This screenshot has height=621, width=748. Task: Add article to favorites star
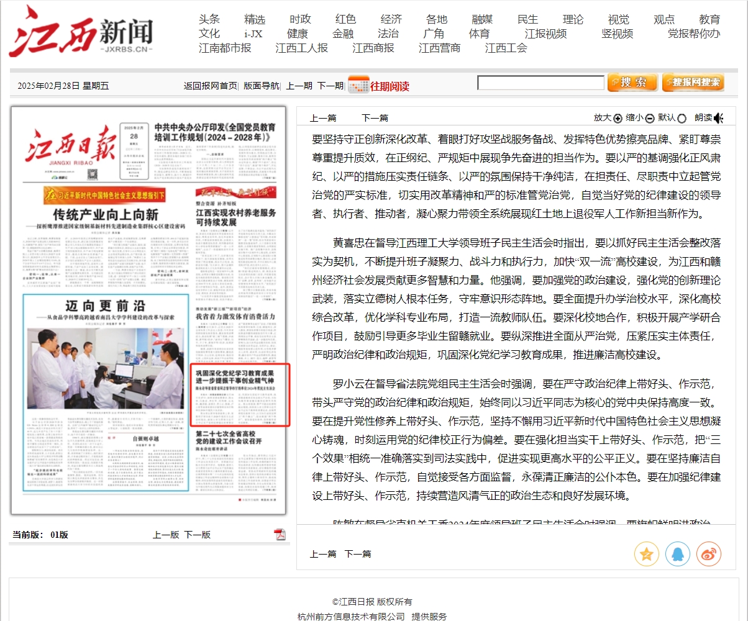646,554
